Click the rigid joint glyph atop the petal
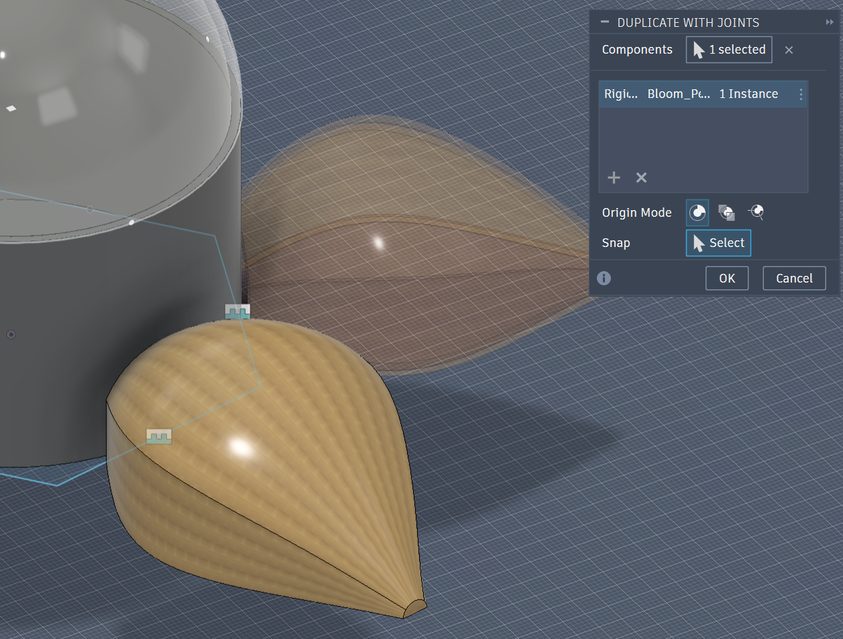Viewport: 843px width, 639px height. pyautogui.click(x=237, y=311)
